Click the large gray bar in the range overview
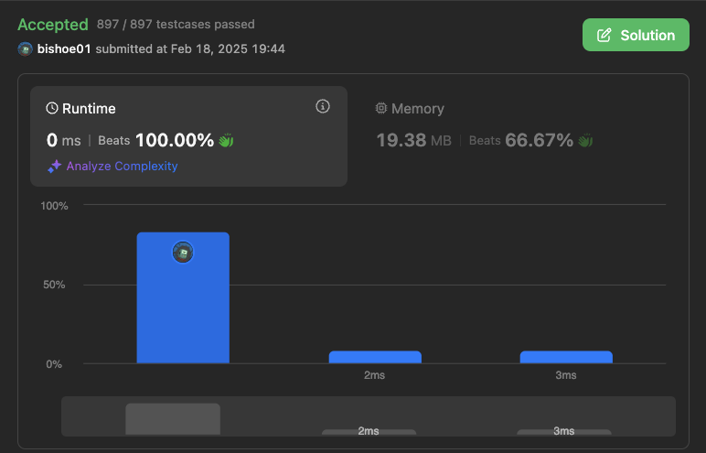Viewport: 706px width, 453px height. (x=173, y=419)
